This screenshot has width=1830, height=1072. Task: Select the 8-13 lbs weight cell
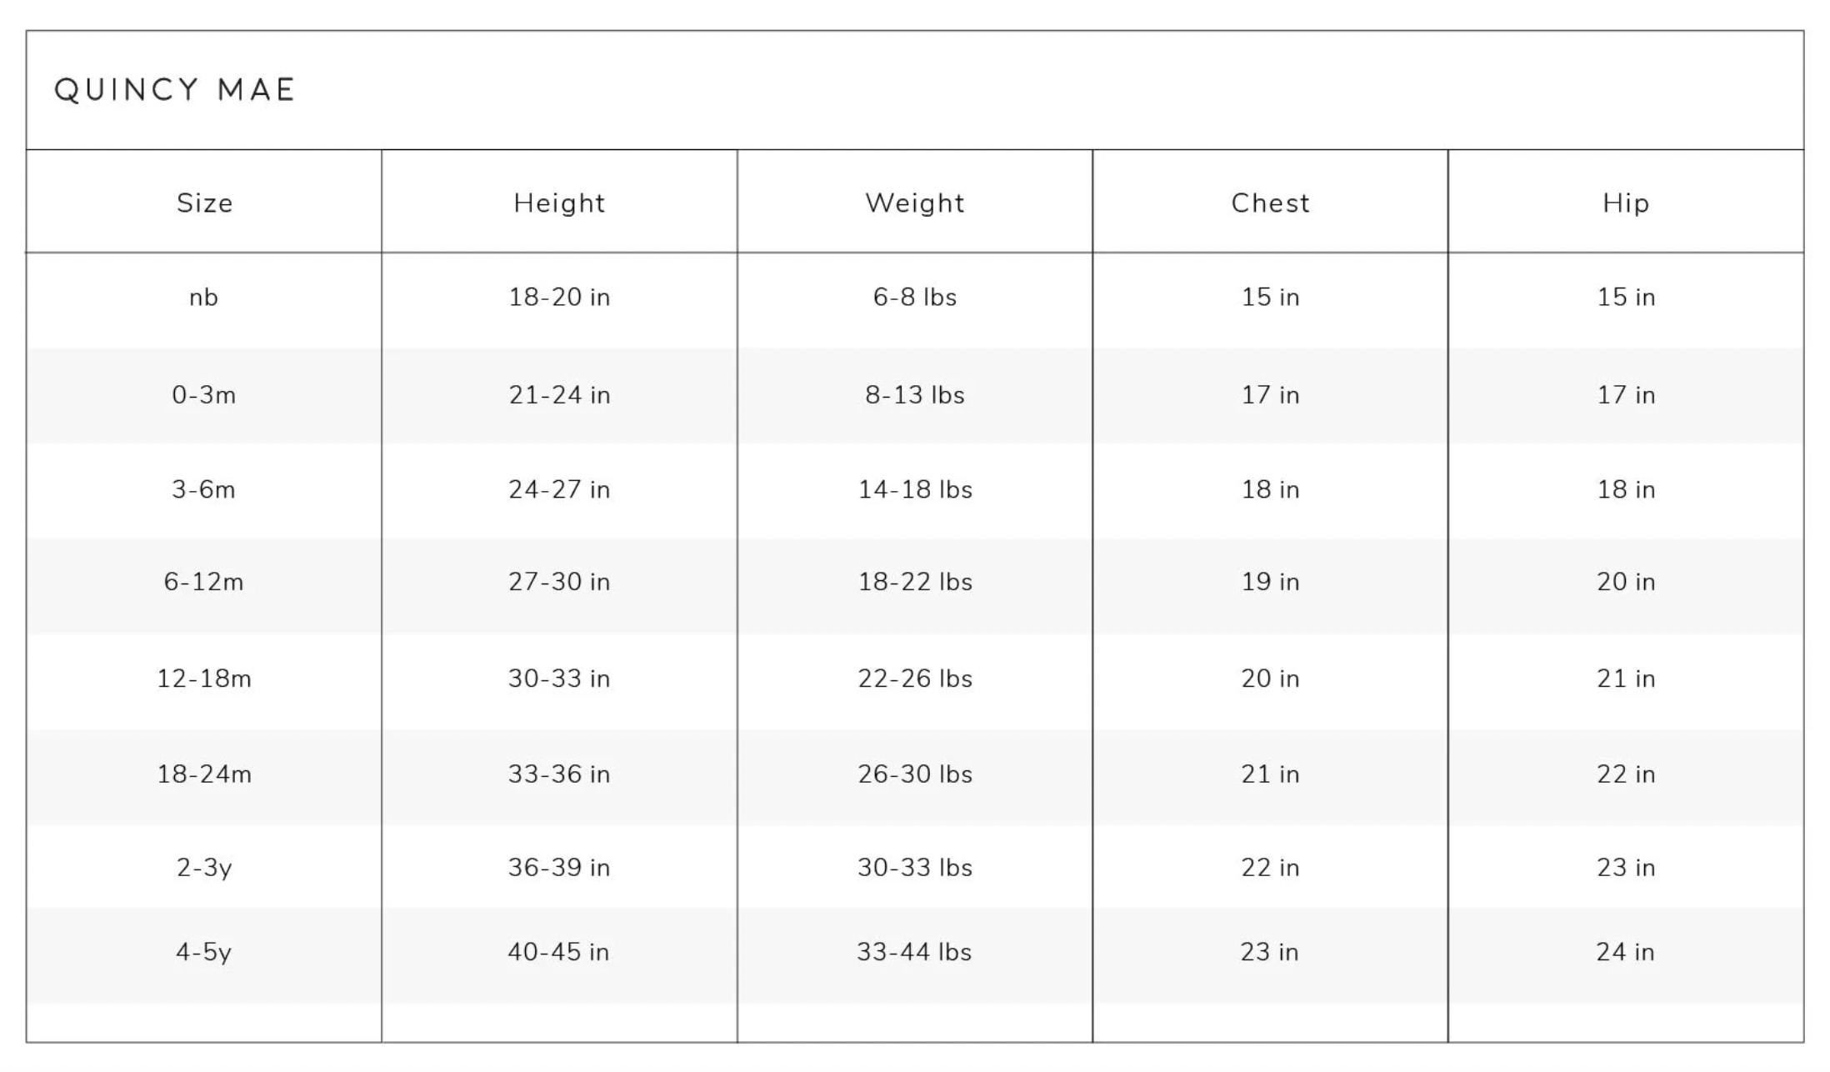[915, 395]
